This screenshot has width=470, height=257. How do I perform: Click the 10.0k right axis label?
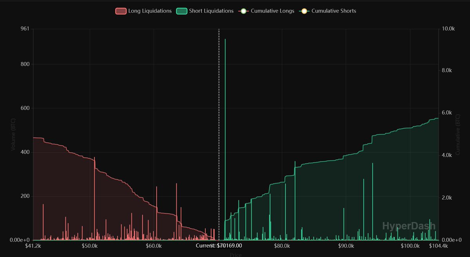448,29
